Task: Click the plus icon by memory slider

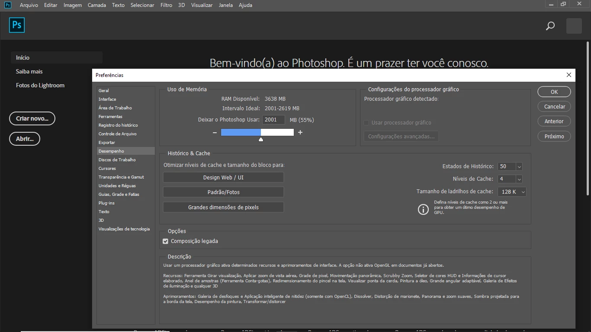Action: pyautogui.click(x=300, y=132)
